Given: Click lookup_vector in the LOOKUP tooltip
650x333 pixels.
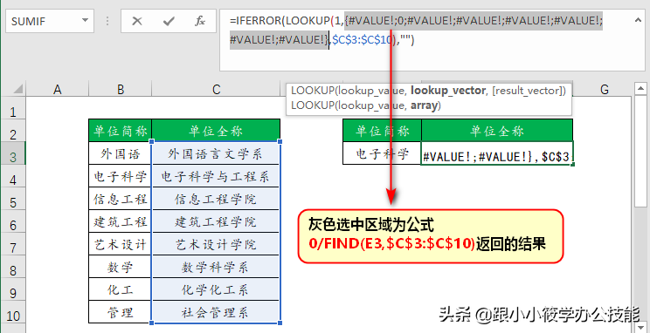Looking at the screenshot, I should pos(448,91).
